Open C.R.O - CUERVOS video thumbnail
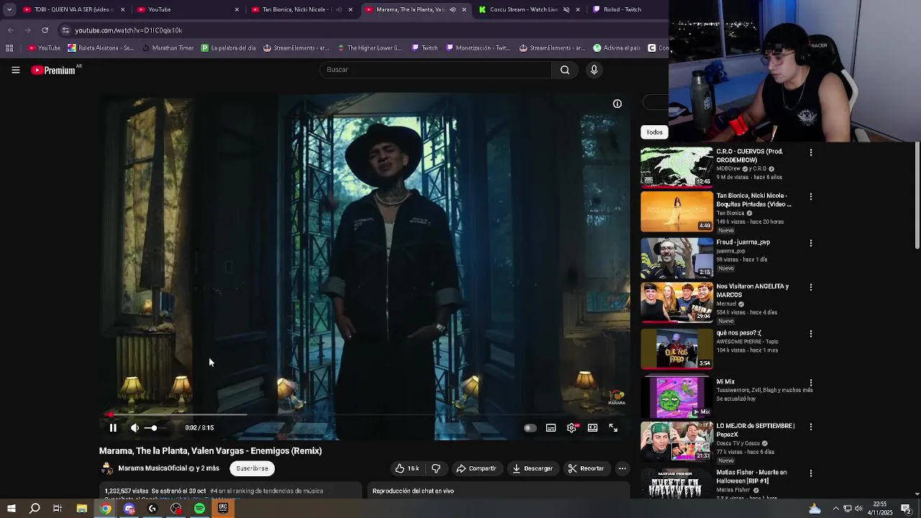 click(677, 167)
